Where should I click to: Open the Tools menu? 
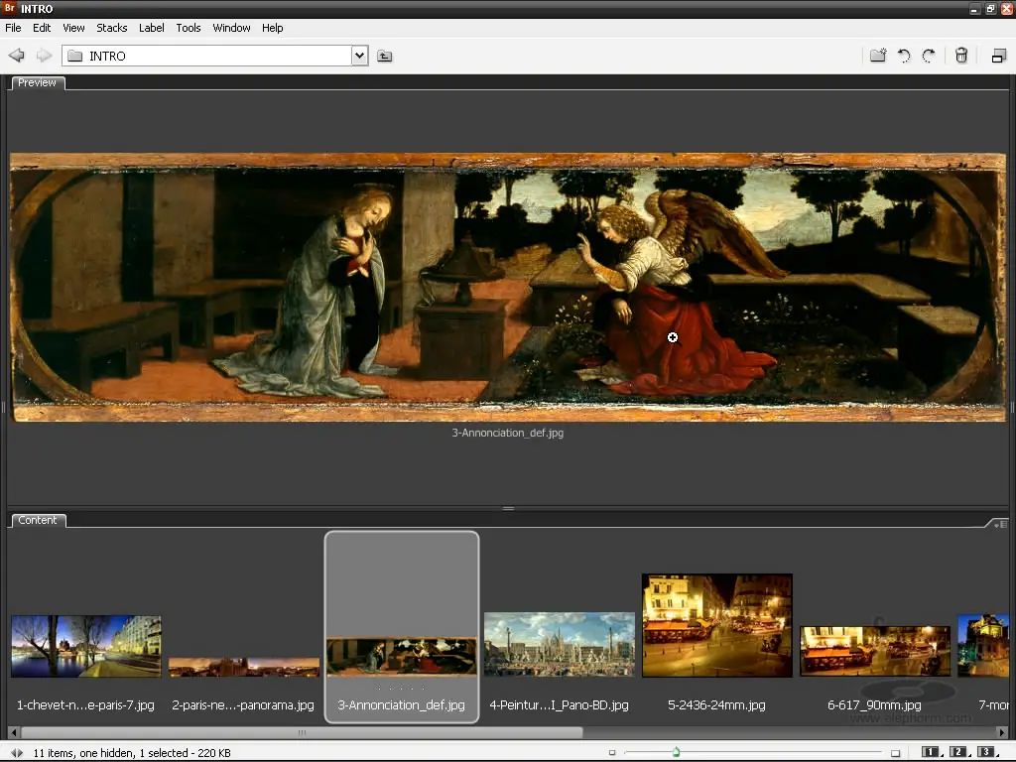[x=189, y=28]
